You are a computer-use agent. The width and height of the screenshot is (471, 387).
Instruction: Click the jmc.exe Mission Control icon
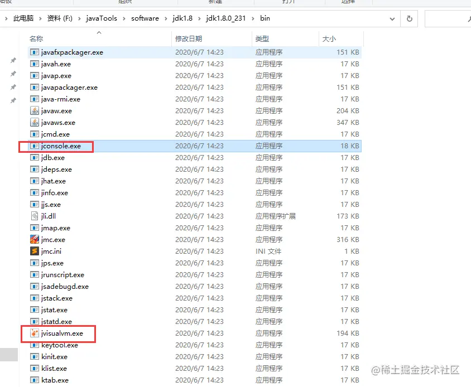coord(35,240)
